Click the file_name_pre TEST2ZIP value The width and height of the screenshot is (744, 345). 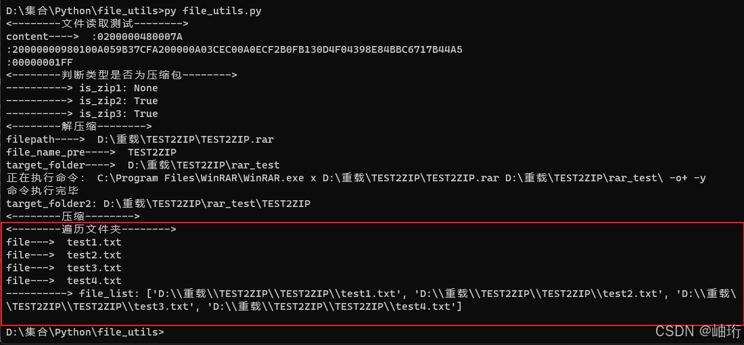click(x=152, y=152)
